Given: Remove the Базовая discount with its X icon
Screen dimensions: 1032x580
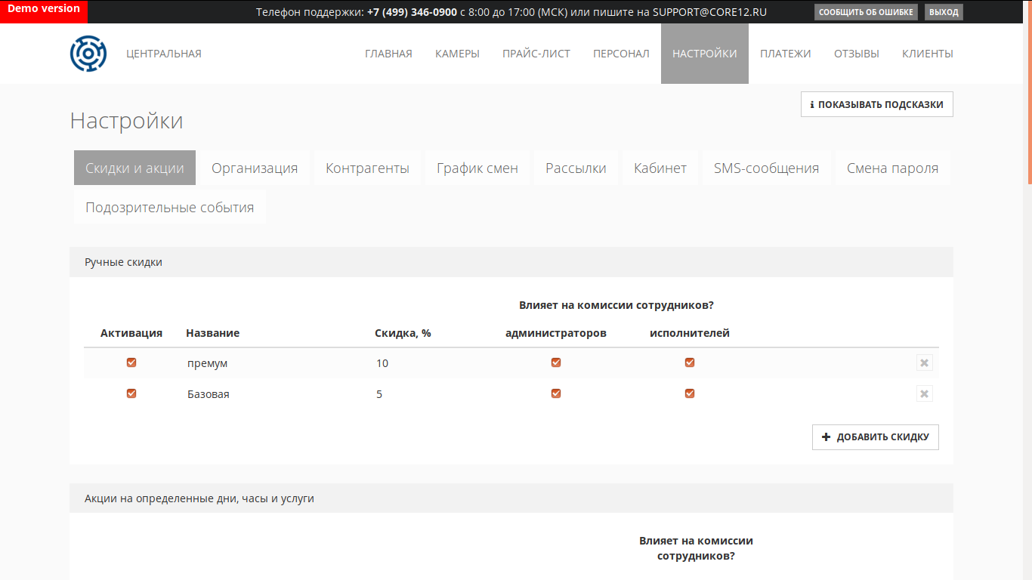Looking at the screenshot, I should [x=925, y=393].
